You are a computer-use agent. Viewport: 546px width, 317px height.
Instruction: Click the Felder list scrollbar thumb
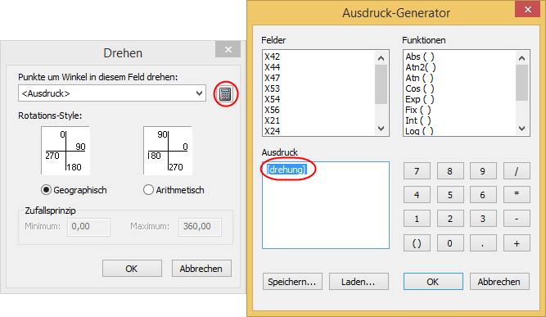[381, 84]
